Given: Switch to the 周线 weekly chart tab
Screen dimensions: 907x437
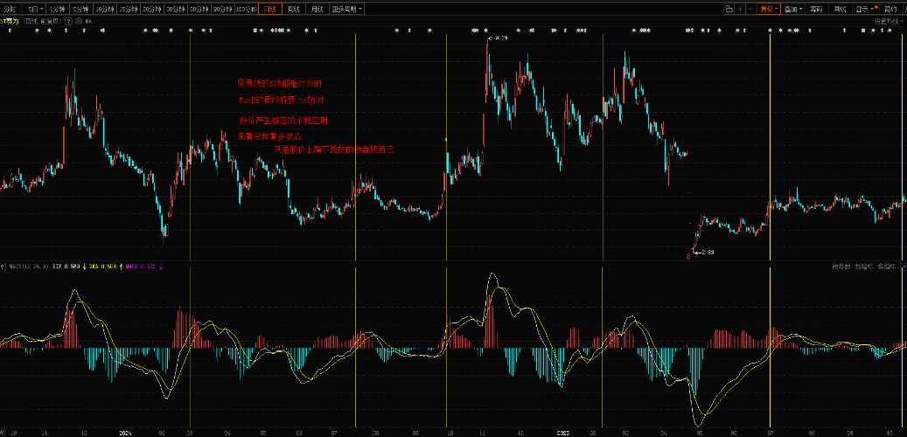Looking at the screenshot, I should 294,10.
